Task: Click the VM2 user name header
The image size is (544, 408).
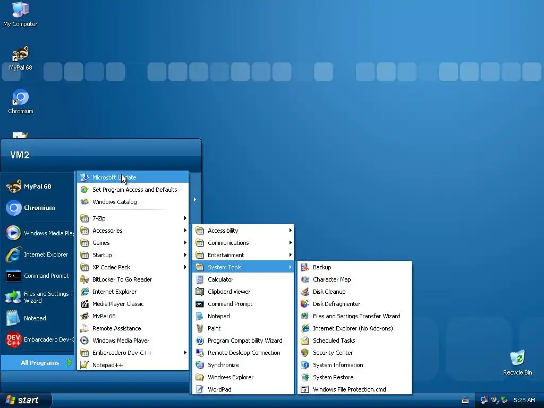Action: (x=20, y=155)
